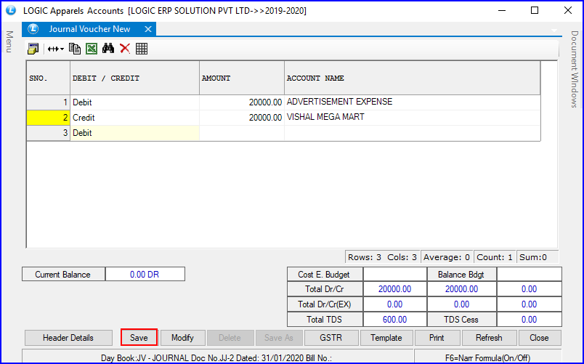Close the Journal Voucher New tab
The width and height of the screenshot is (584, 364).
point(148,29)
